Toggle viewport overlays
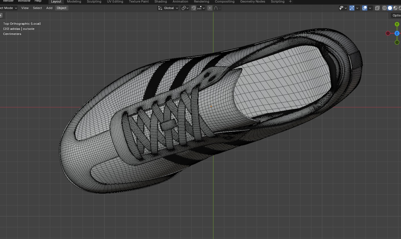This screenshot has width=401, height=239. pyautogui.click(x=365, y=8)
